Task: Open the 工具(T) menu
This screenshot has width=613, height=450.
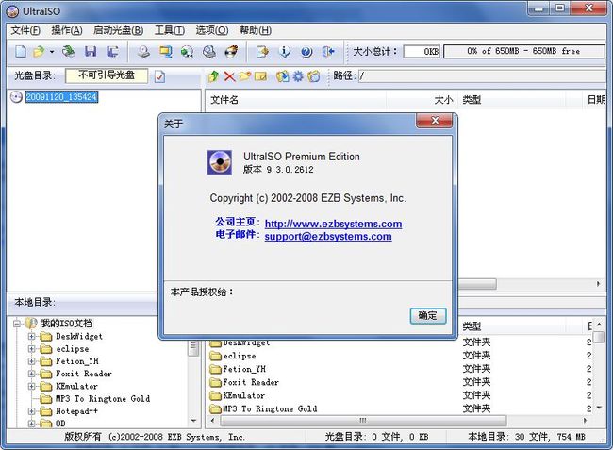Action: pos(169,30)
